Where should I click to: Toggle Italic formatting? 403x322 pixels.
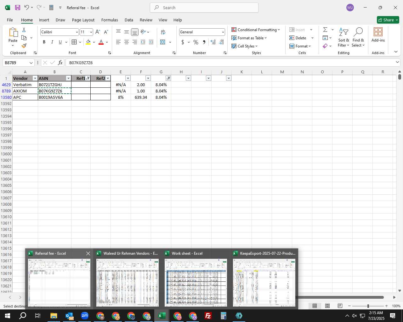[52, 42]
